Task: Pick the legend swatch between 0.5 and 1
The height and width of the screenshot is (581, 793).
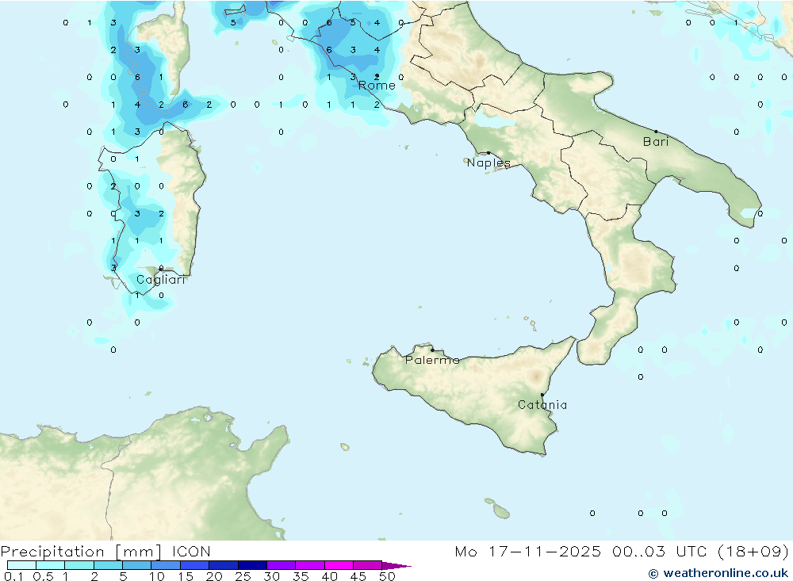Action: tap(51, 565)
